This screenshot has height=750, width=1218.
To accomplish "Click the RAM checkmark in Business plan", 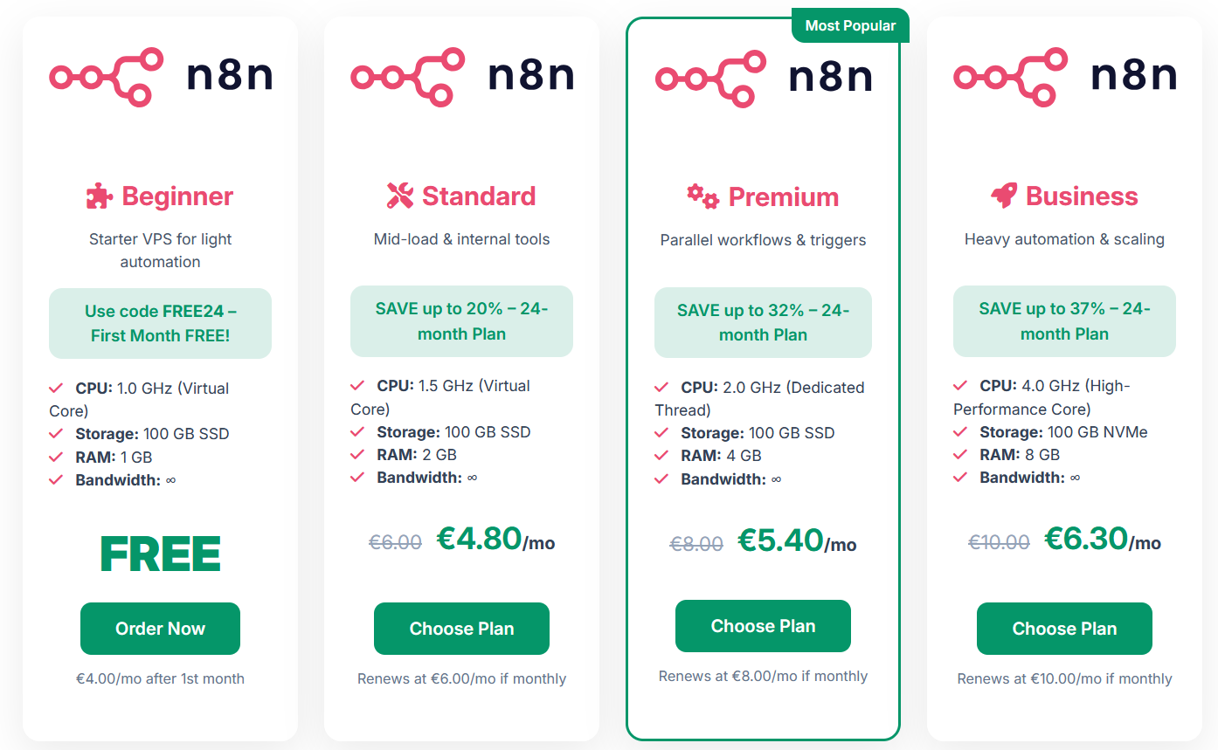I will click(960, 454).
